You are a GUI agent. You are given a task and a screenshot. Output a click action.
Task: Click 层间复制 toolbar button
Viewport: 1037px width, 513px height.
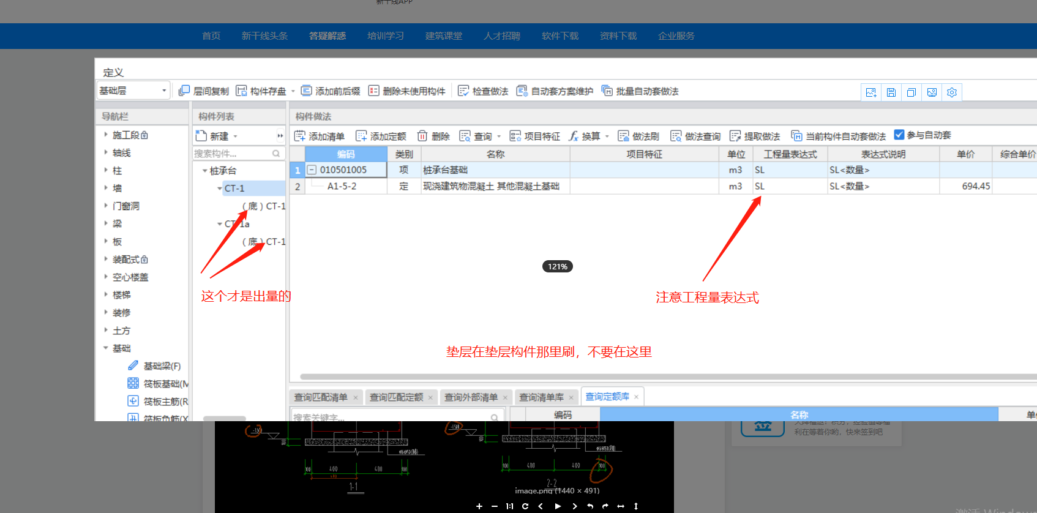[204, 91]
